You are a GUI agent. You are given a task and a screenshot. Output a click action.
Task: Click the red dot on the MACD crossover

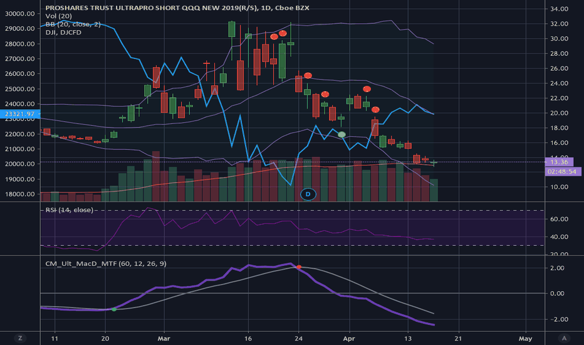pyautogui.click(x=299, y=267)
